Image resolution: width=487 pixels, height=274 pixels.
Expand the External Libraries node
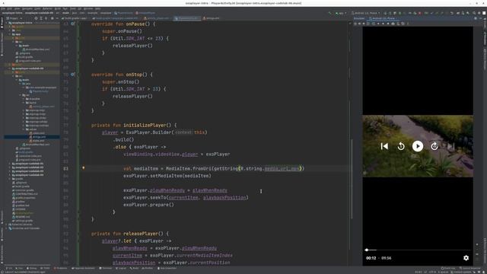coord(7,225)
